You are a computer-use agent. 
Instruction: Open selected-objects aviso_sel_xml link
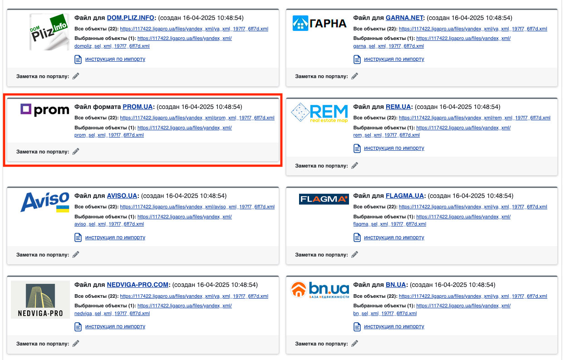[153, 220]
